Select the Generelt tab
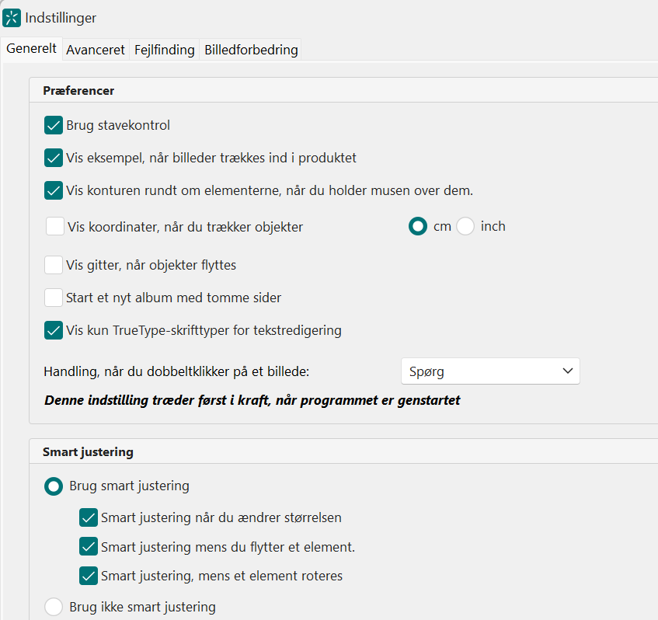The height and width of the screenshot is (620, 658). pos(31,48)
